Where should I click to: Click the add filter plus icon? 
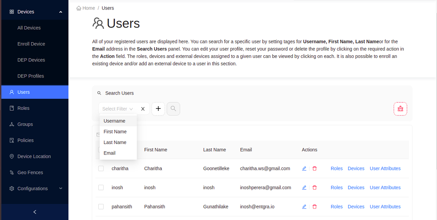(158, 109)
